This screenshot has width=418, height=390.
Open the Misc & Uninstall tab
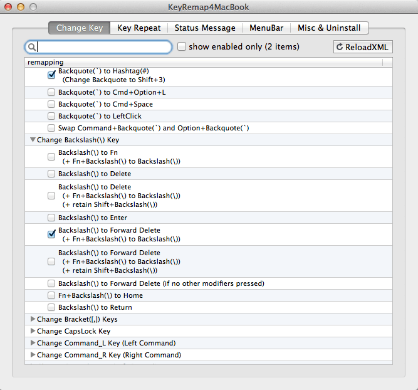(x=329, y=28)
